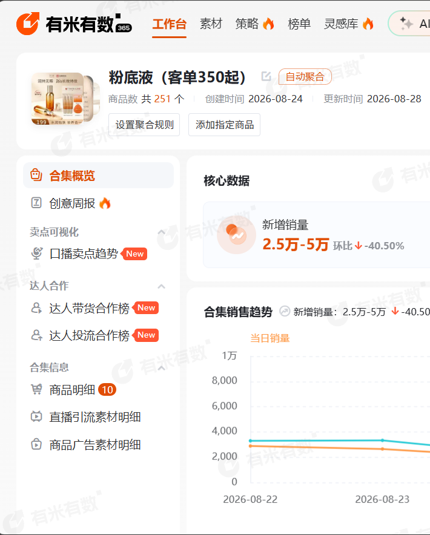Viewport: 430px width, 535px height.
Task: Click the 10 badge on 商品明细
Action: tap(107, 390)
